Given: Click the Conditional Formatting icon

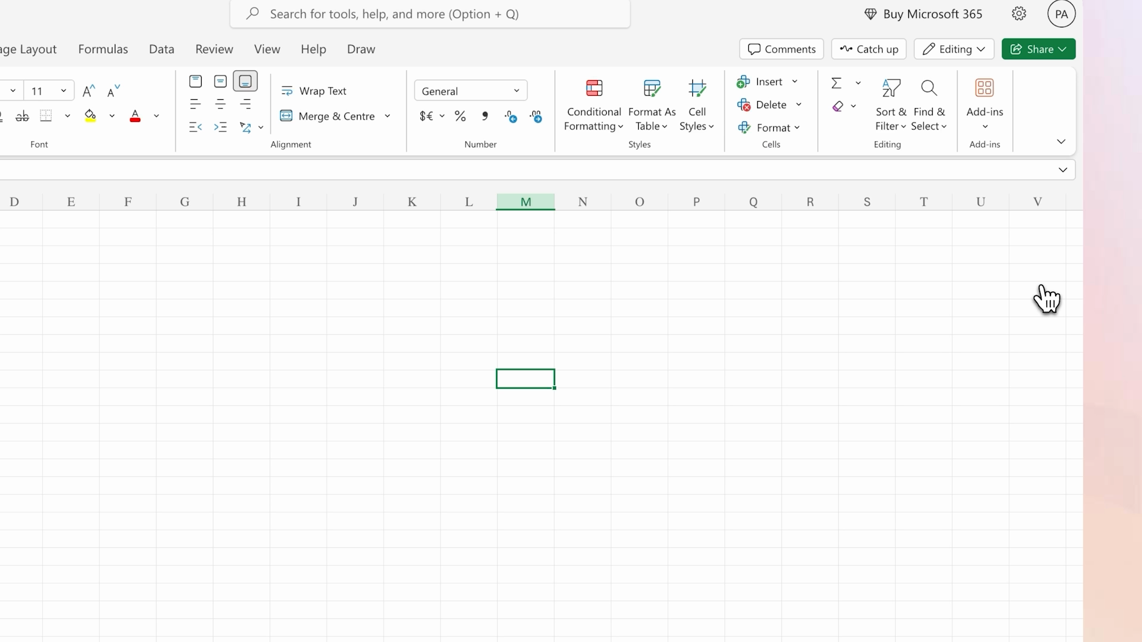Looking at the screenshot, I should pyautogui.click(x=594, y=89).
